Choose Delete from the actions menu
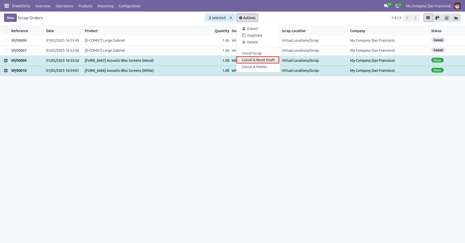 [x=258, y=42]
